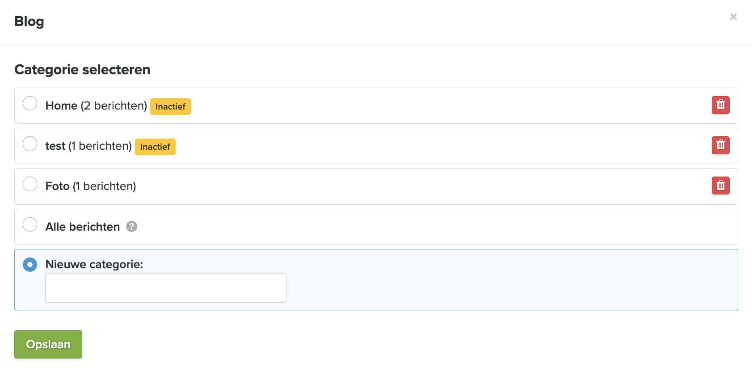The width and height of the screenshot is (752, 371).
Task: Click the 'Alle berichten' label text
Action: coord(83,227)
